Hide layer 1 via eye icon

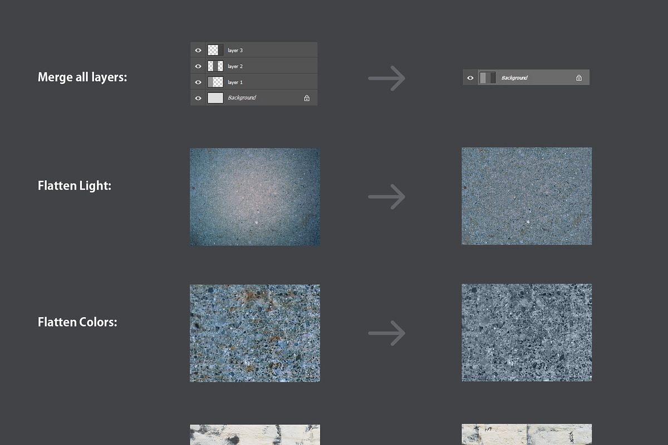click(x=198, y=82)
